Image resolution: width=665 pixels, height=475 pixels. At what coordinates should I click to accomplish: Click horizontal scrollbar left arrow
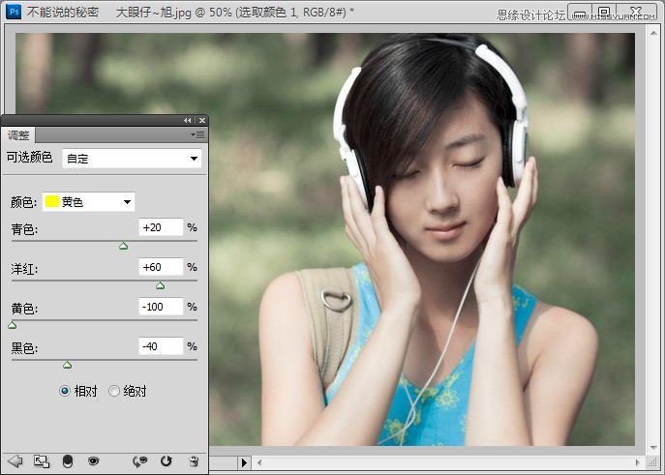259,462
